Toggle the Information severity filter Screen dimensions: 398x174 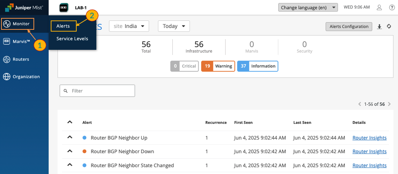coord(257,66)
